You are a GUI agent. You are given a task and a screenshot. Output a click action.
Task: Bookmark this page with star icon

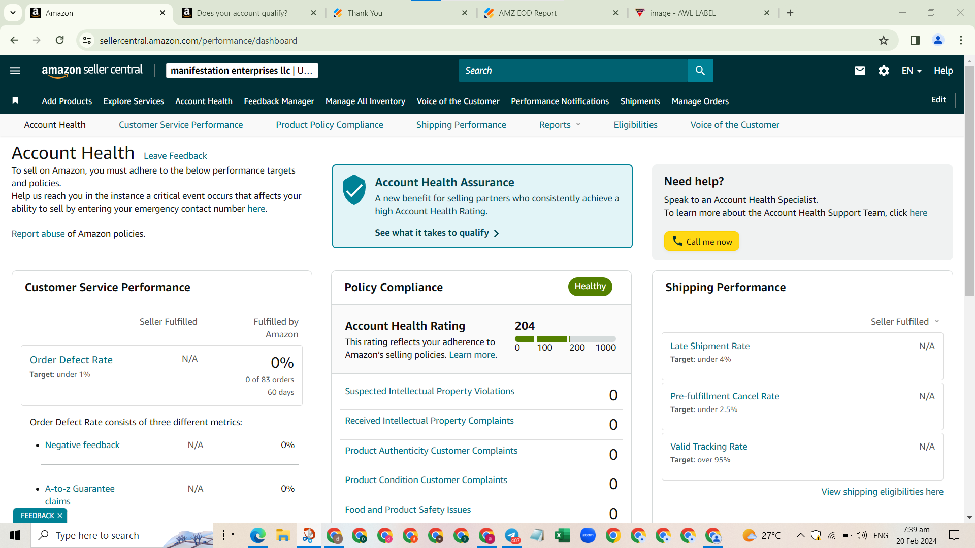(884, 40)
